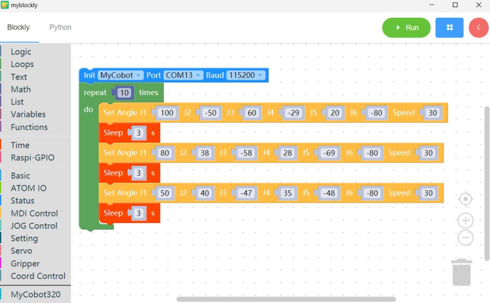
Task: Open the Setting category
Action: point(24,239)
